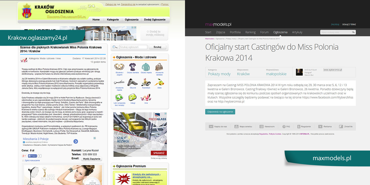Click the Napisz do nas envelope icon

211,127
